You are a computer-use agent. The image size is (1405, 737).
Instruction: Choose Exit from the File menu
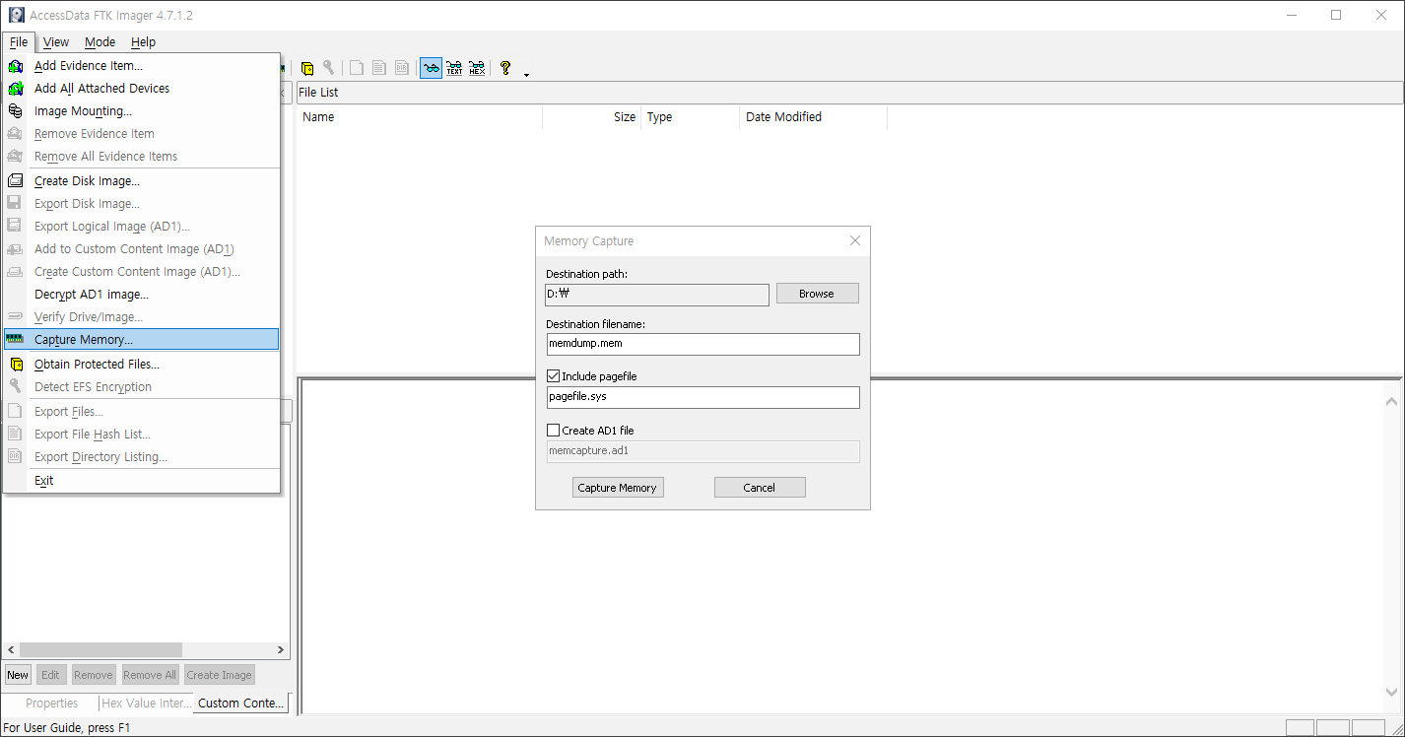click(142, 481)
